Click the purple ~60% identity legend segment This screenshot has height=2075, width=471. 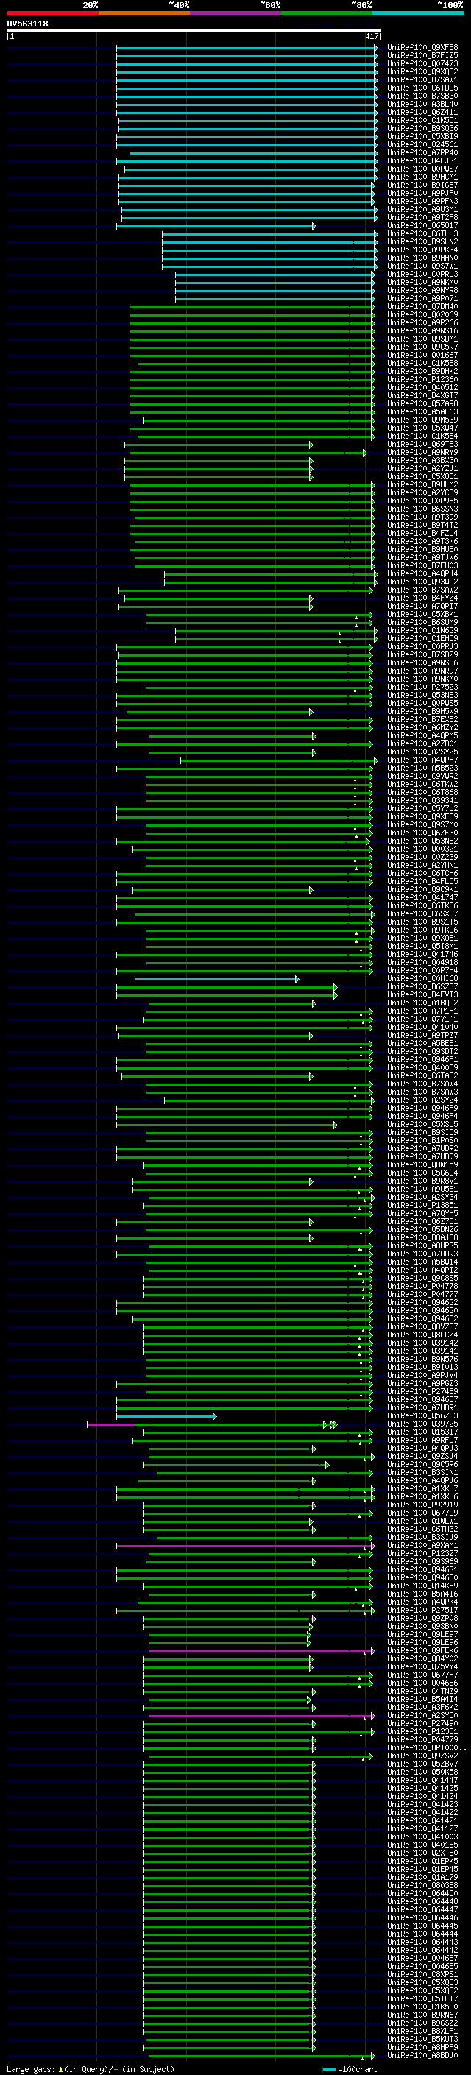[235, 13]
